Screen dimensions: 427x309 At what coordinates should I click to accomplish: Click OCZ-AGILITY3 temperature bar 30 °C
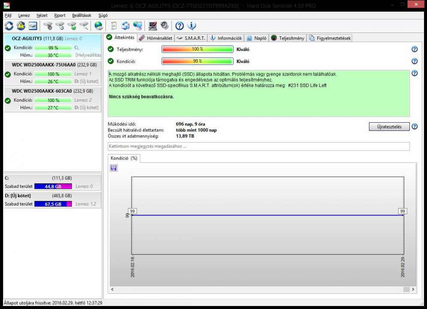click(53, 55)
